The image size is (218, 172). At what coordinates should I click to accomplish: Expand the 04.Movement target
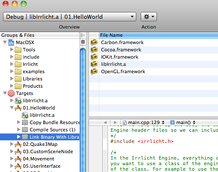(12, 159)
